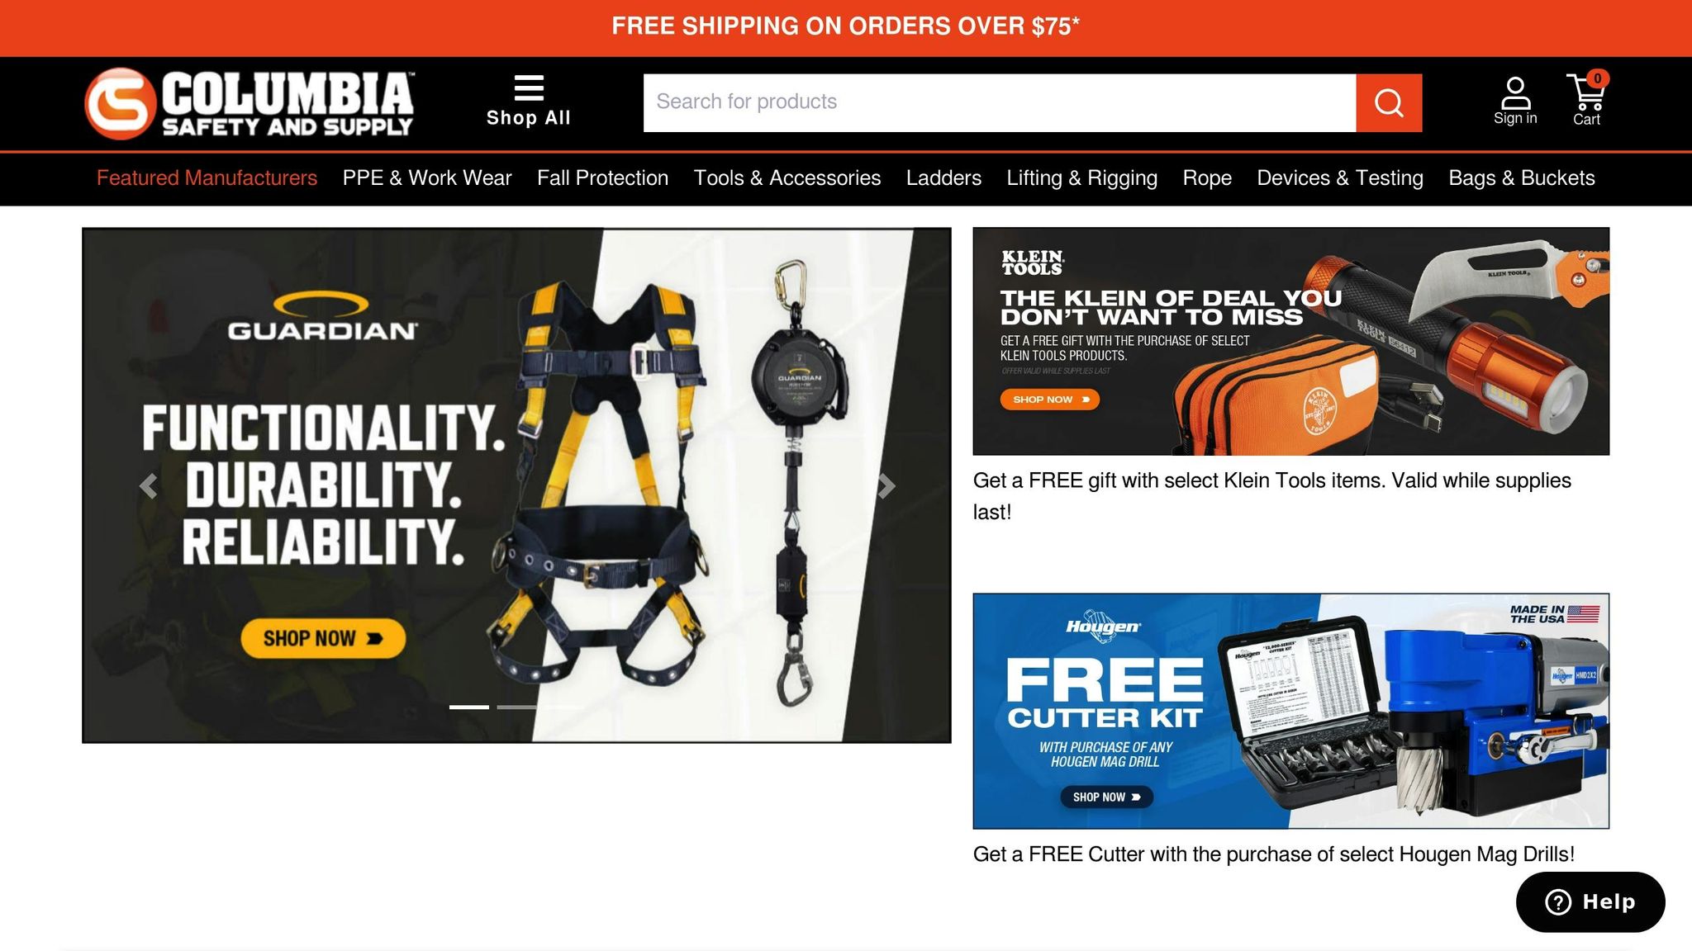Focus the Search for products field

tap(1000, 103)
